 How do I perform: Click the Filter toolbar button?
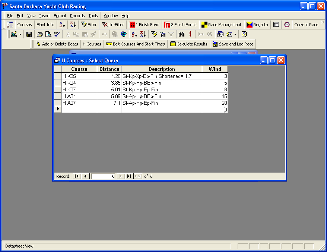[x=89, y=25]
